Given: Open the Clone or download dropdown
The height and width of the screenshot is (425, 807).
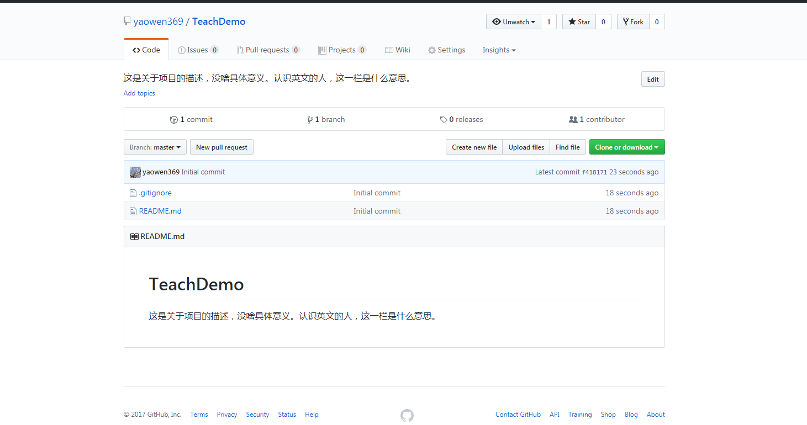Looking at the screenshot, I should coord(626,147).
